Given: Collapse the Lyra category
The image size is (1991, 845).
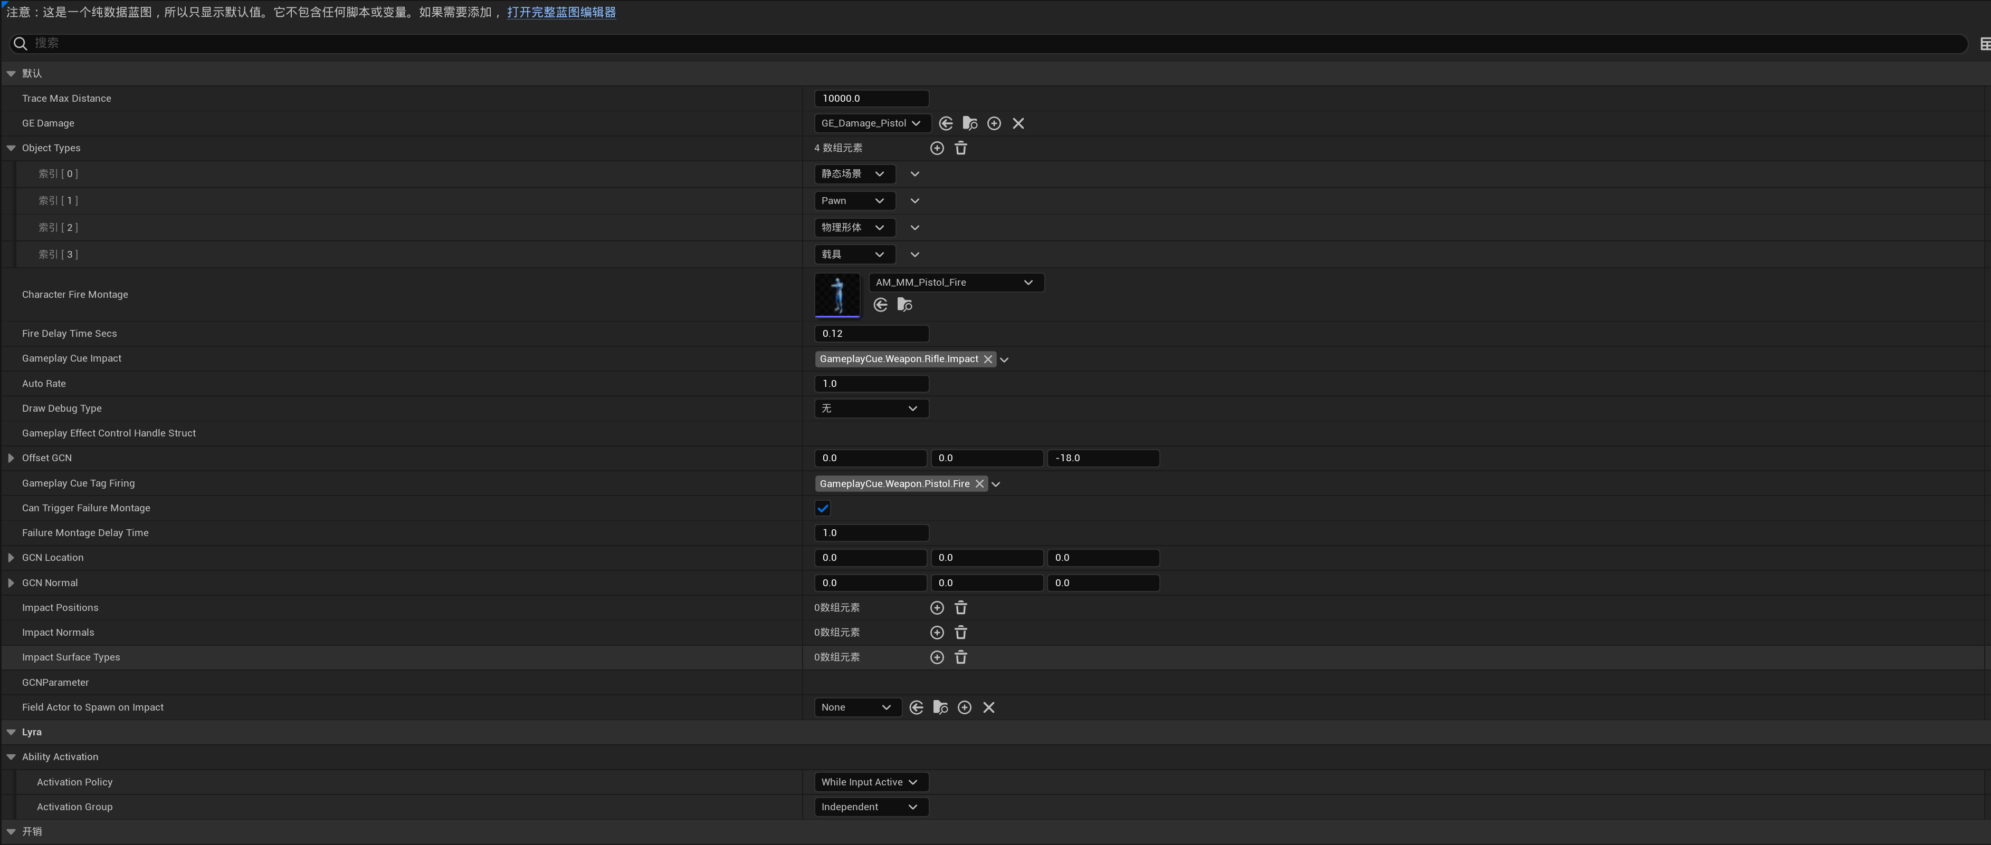Looking at the screenshot, I should coord(11,732).
